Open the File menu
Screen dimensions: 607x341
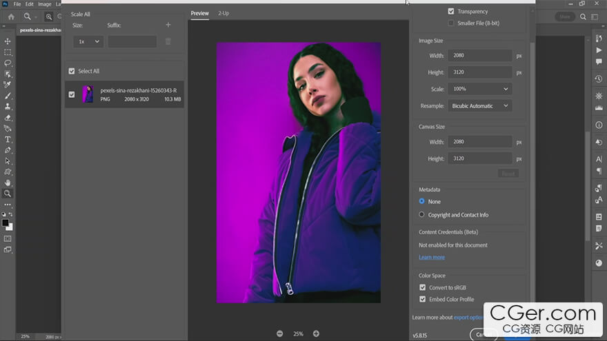point(17,4)
